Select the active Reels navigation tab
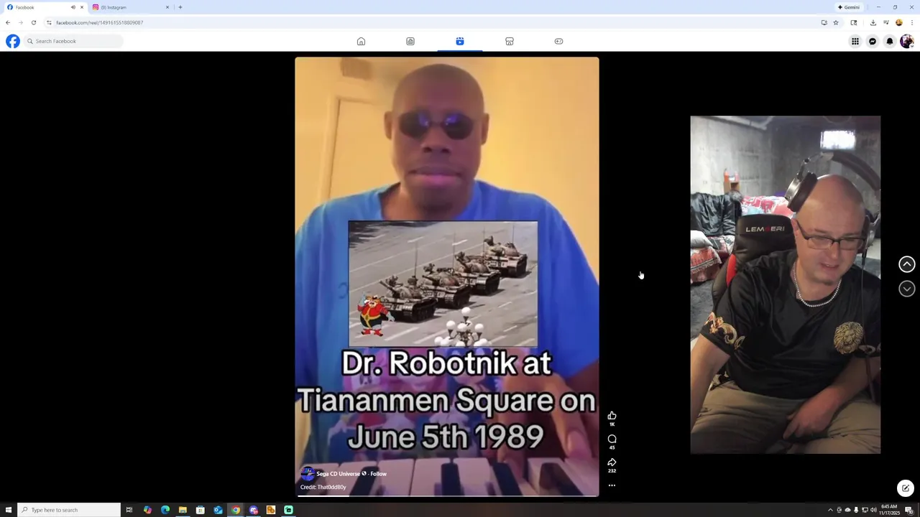 point(460,41)
